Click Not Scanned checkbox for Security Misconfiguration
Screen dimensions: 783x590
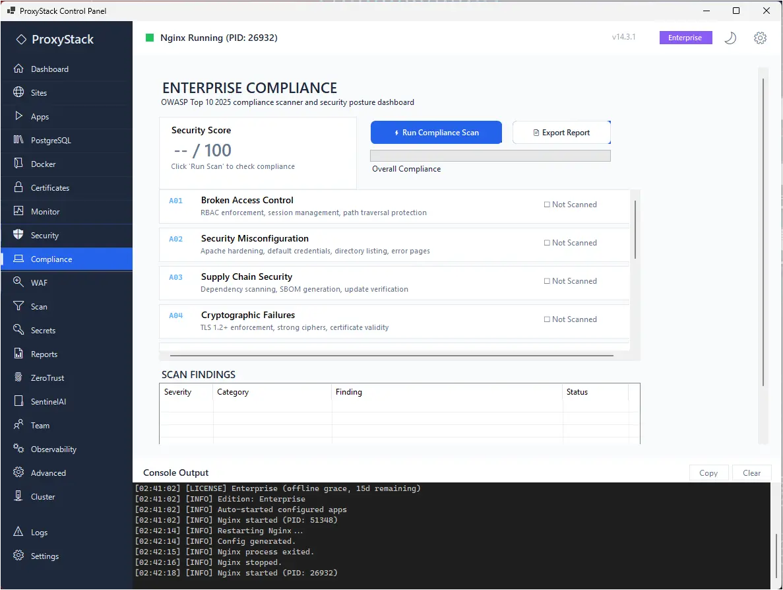click(x=547, y=243)
